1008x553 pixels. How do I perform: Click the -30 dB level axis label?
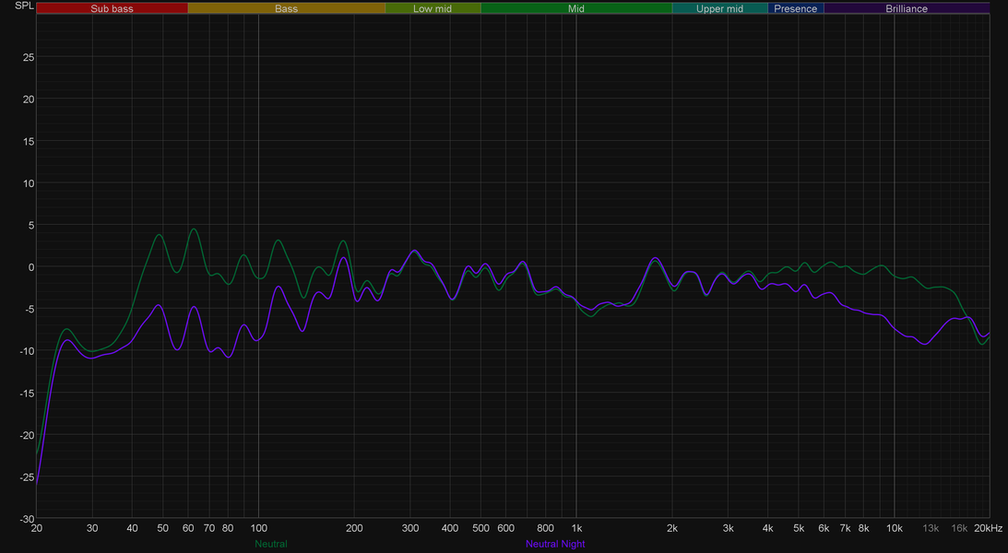(x=27, y=519)
